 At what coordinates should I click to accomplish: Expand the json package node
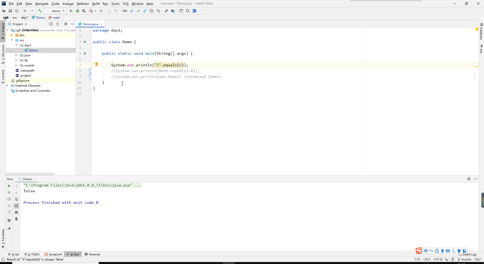16,55
